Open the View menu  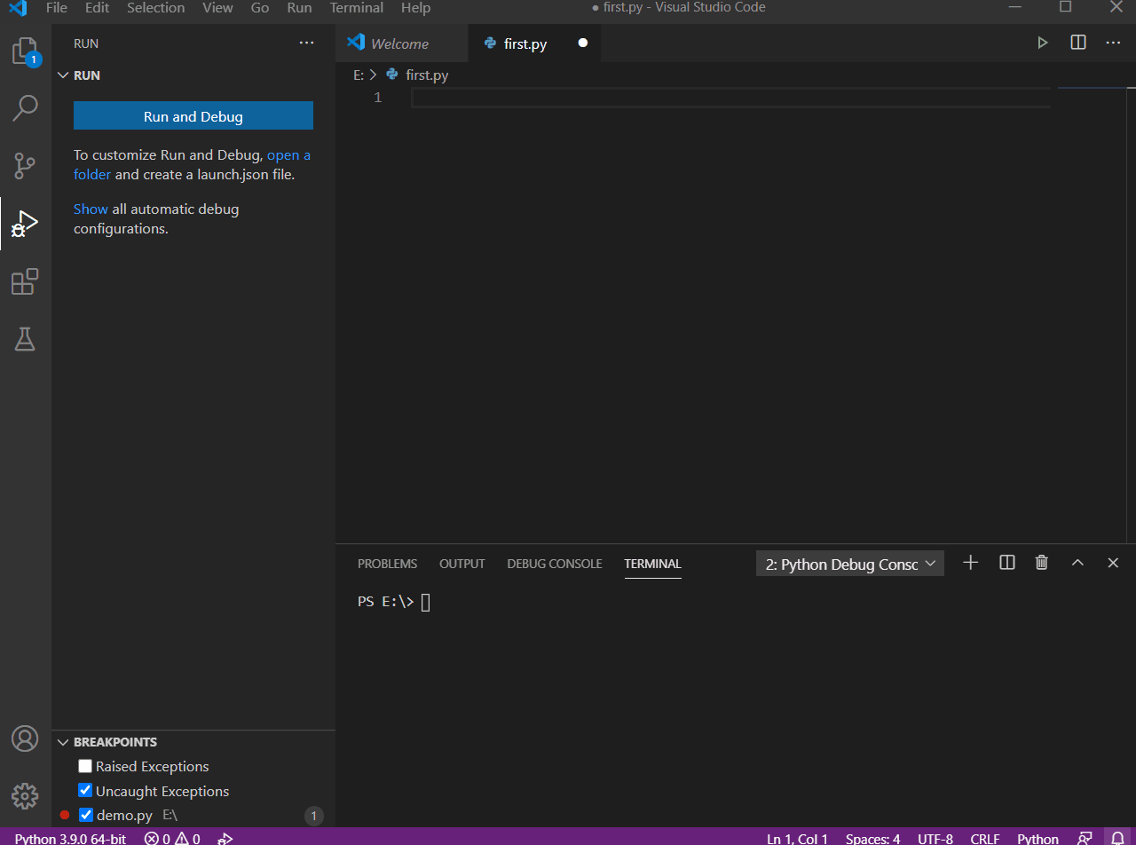(x=217, y=8)
